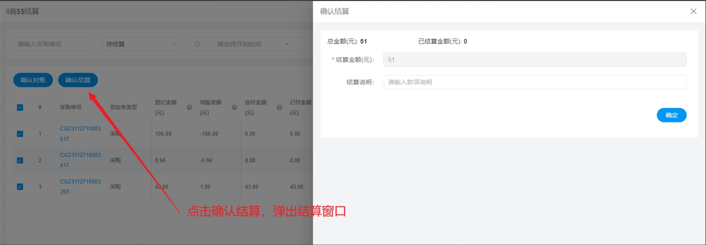This screenshot has height=245, width=706.
Task: Uncheck the checkbox for row 1
Action: point(20,134)
